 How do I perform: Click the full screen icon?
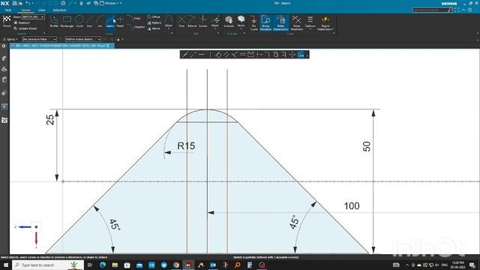tap(457, 10)
